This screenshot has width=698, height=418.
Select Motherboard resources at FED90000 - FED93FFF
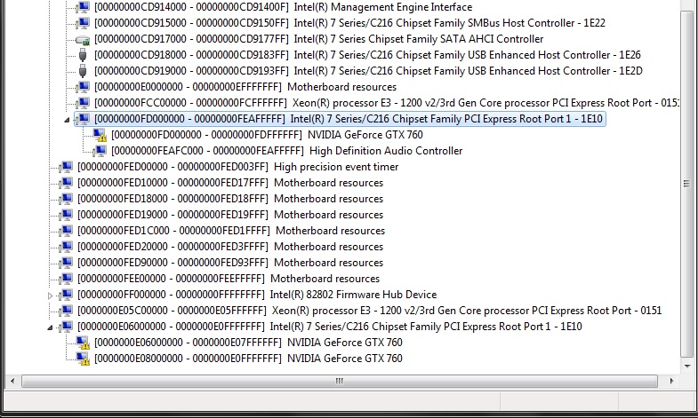pyautogui.click(x=230, y=263)
